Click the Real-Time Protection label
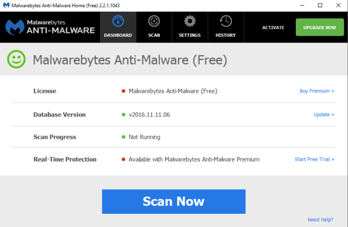Screen dimensions: 348x227 click(65, 159)
